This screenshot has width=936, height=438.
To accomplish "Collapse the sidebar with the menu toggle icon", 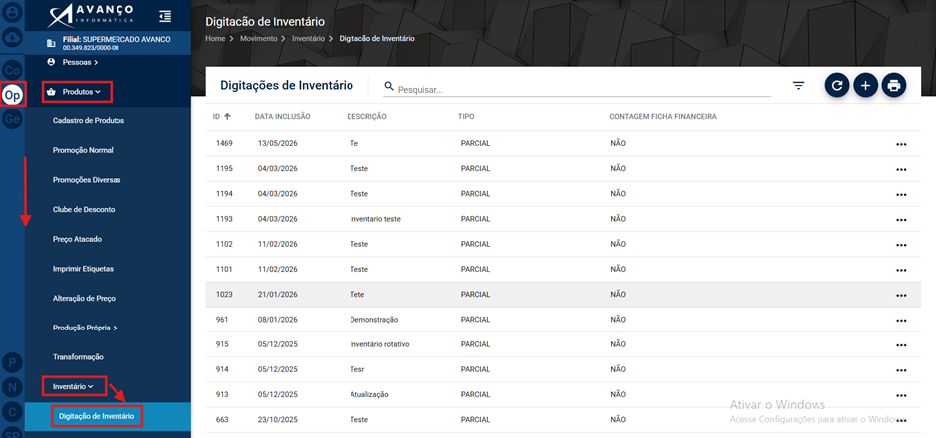I will tap(166, 16).
